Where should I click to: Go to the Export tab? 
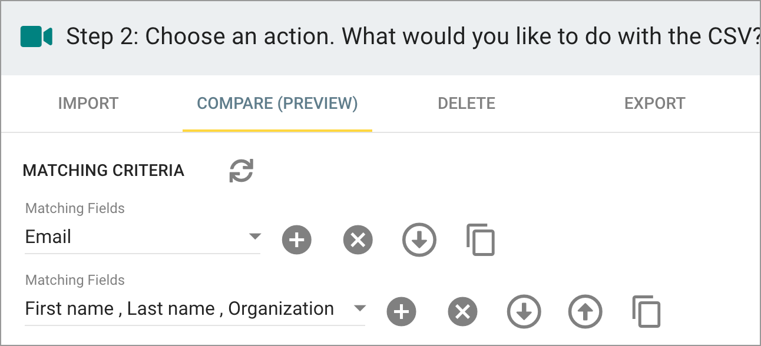(655, 104)
